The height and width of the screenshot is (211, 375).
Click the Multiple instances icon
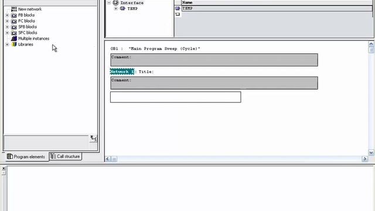(14, 39)
